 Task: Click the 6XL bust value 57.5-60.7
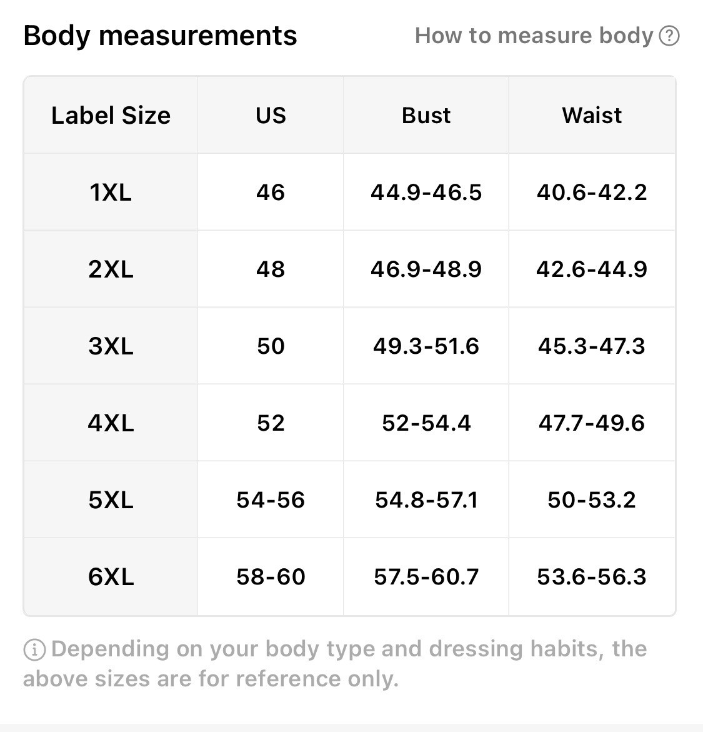pos(426,577)
